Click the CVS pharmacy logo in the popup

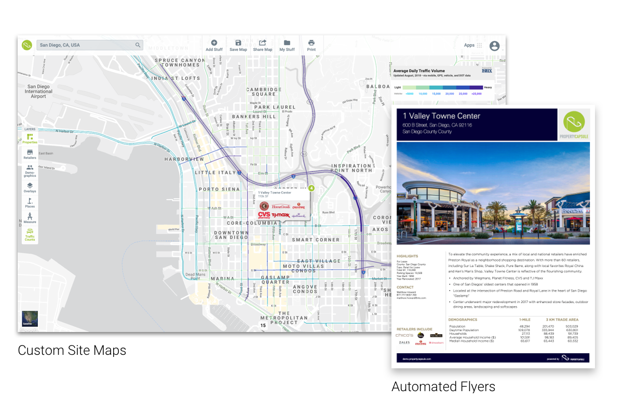(x=264, y=215)
